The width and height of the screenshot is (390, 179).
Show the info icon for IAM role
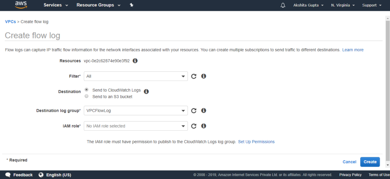tap(203, 126)
